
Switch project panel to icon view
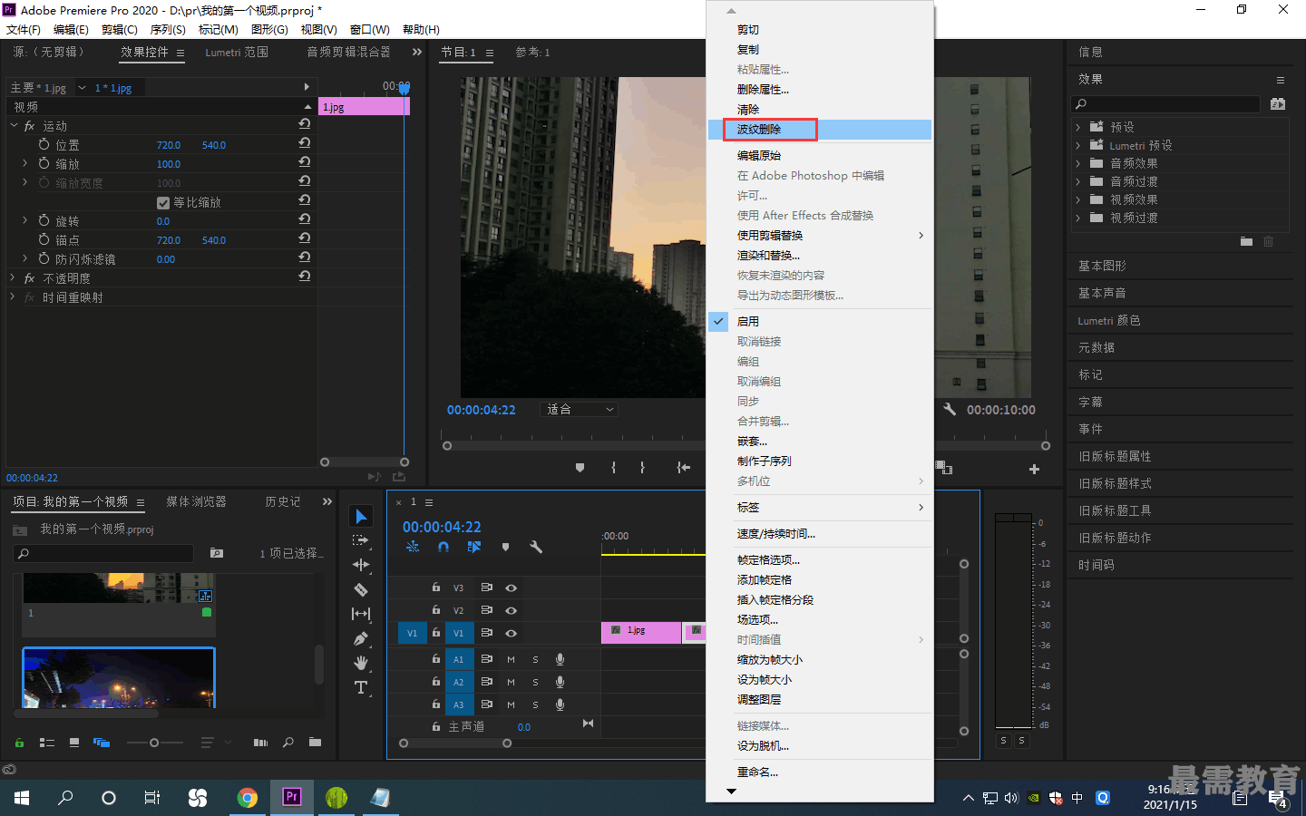point(74,743)
